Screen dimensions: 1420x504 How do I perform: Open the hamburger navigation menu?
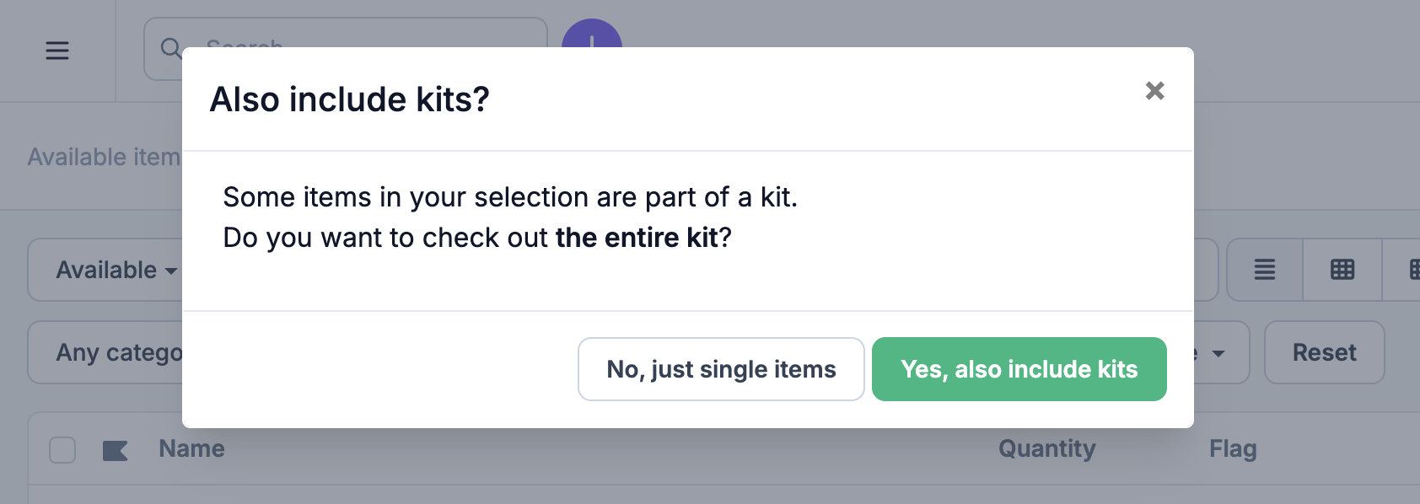(x=57, y=51)
